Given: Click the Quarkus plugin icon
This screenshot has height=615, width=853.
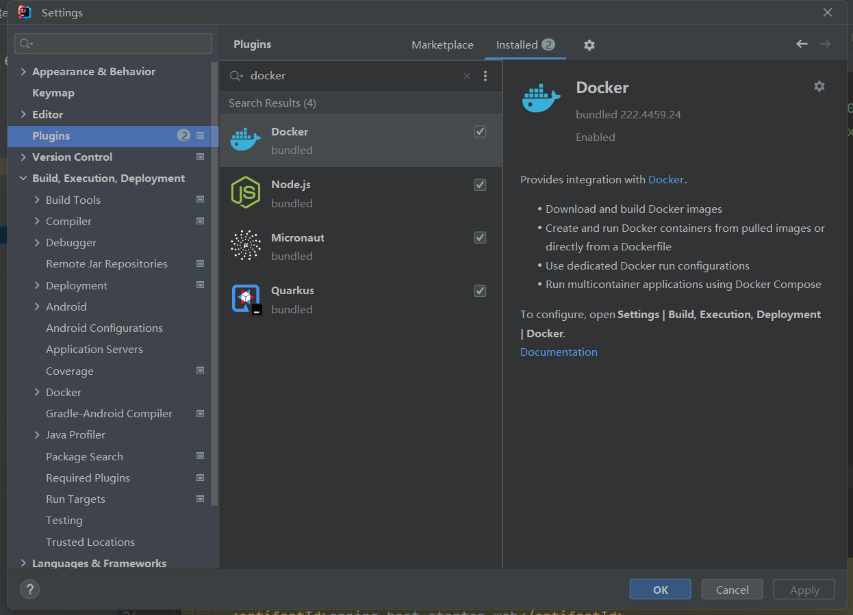Looking at the screenshot, I should (246, 298).
